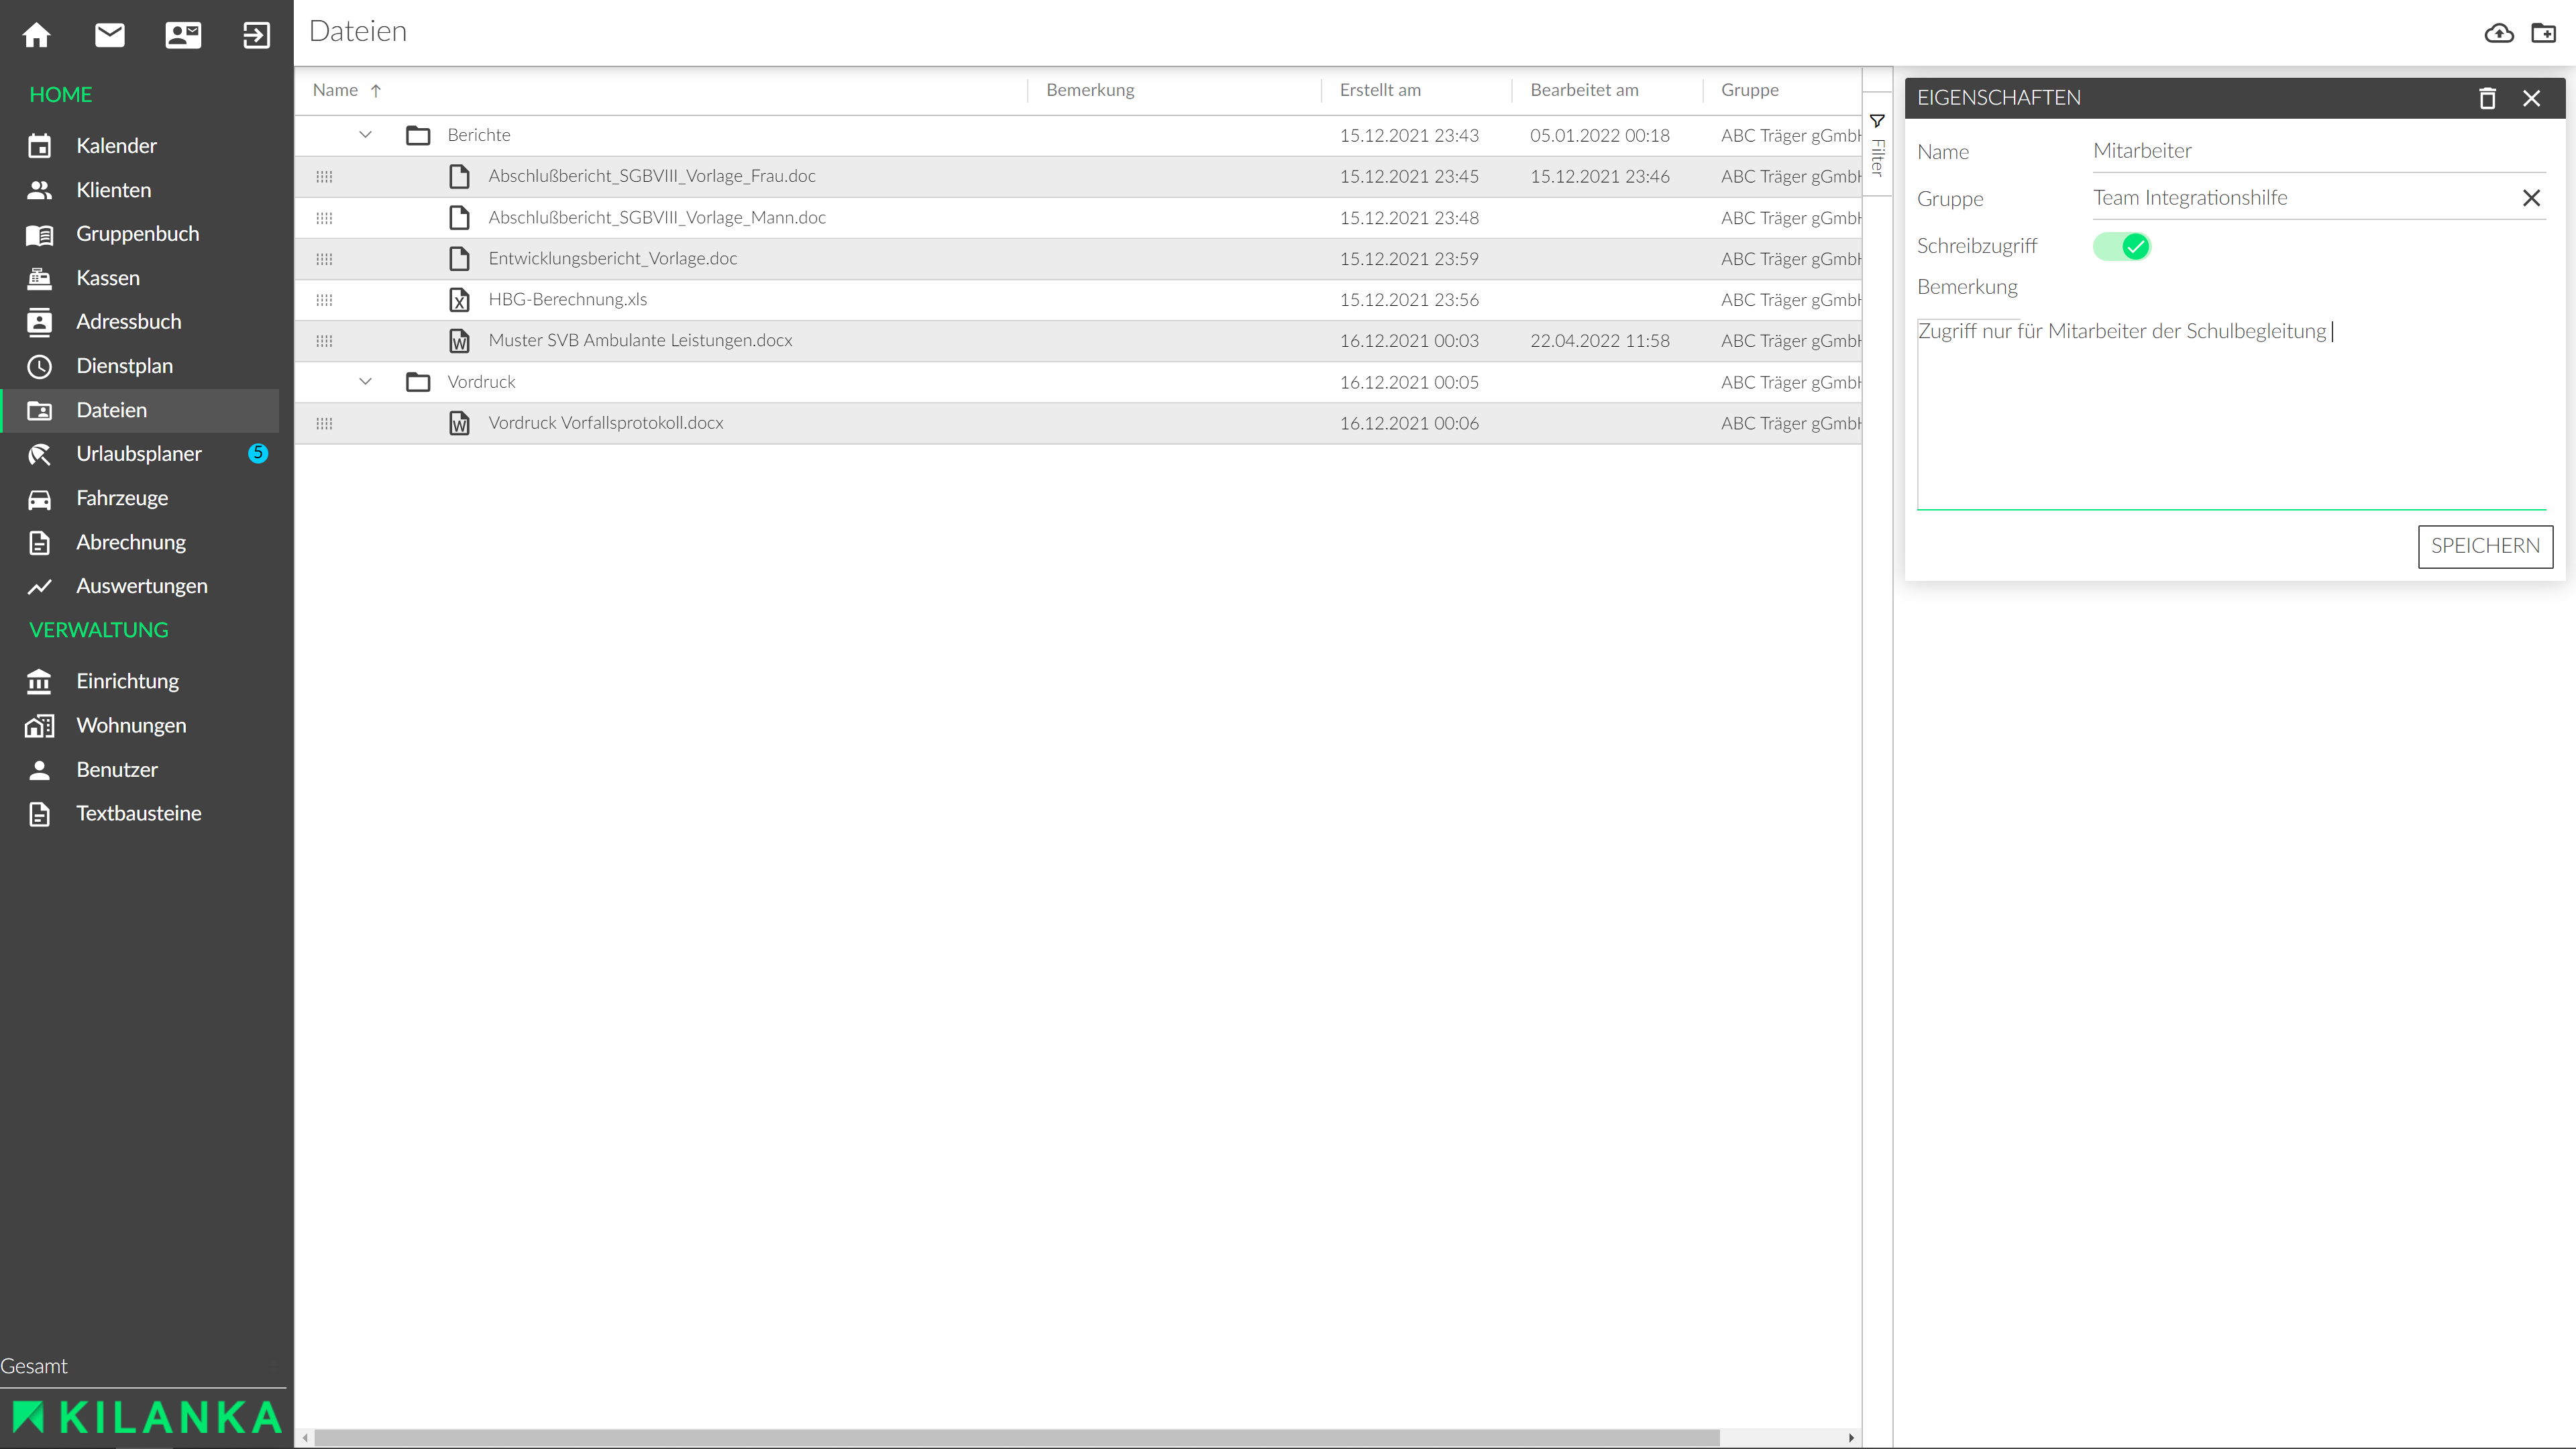Select the HBG-Berechnung.xls file row

click(x=568, y=300)
